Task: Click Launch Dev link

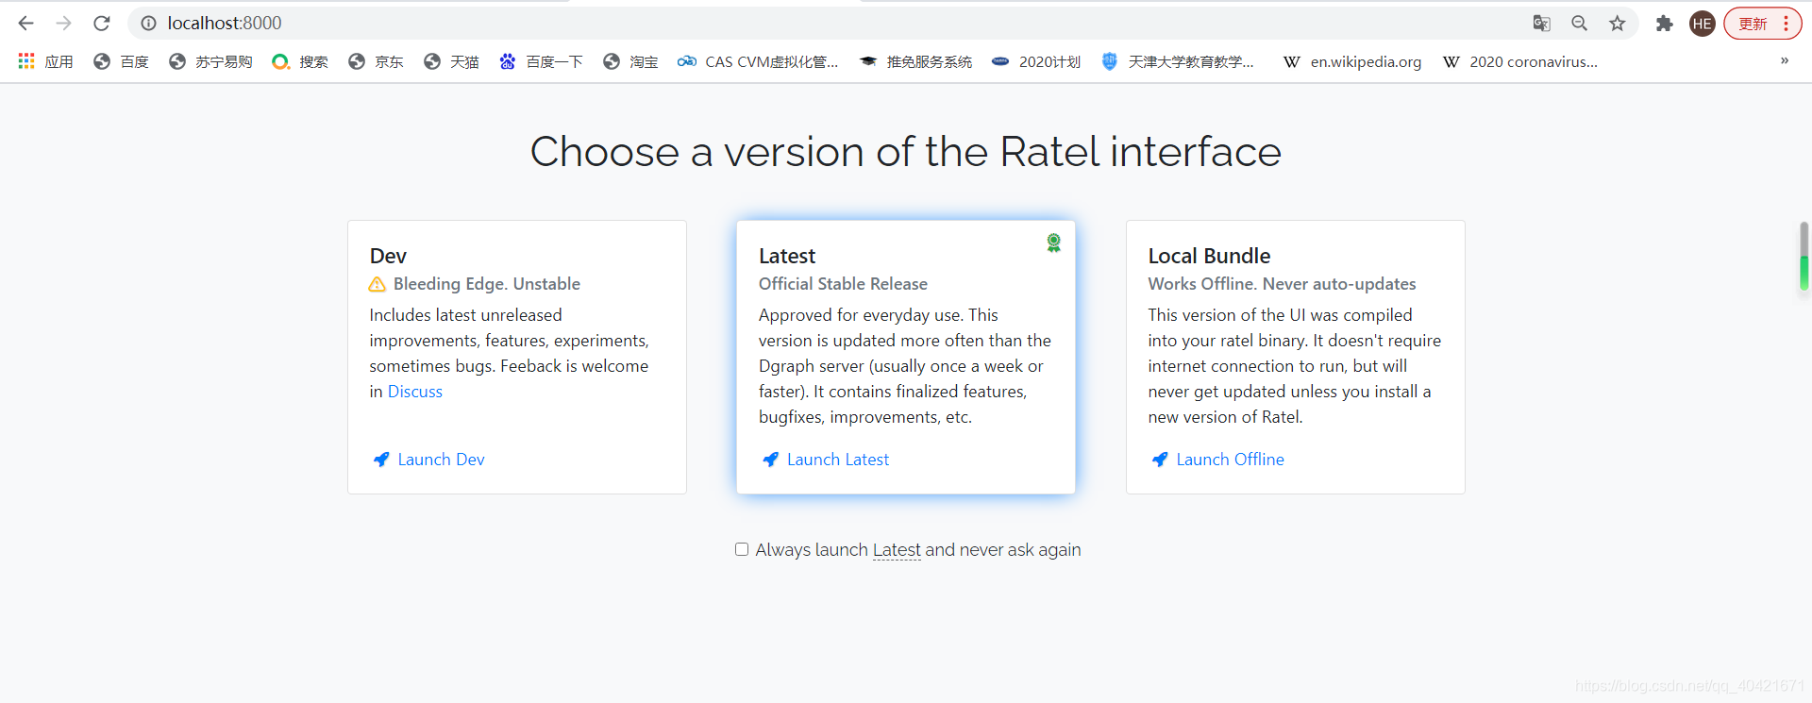Action: point(441,460)
